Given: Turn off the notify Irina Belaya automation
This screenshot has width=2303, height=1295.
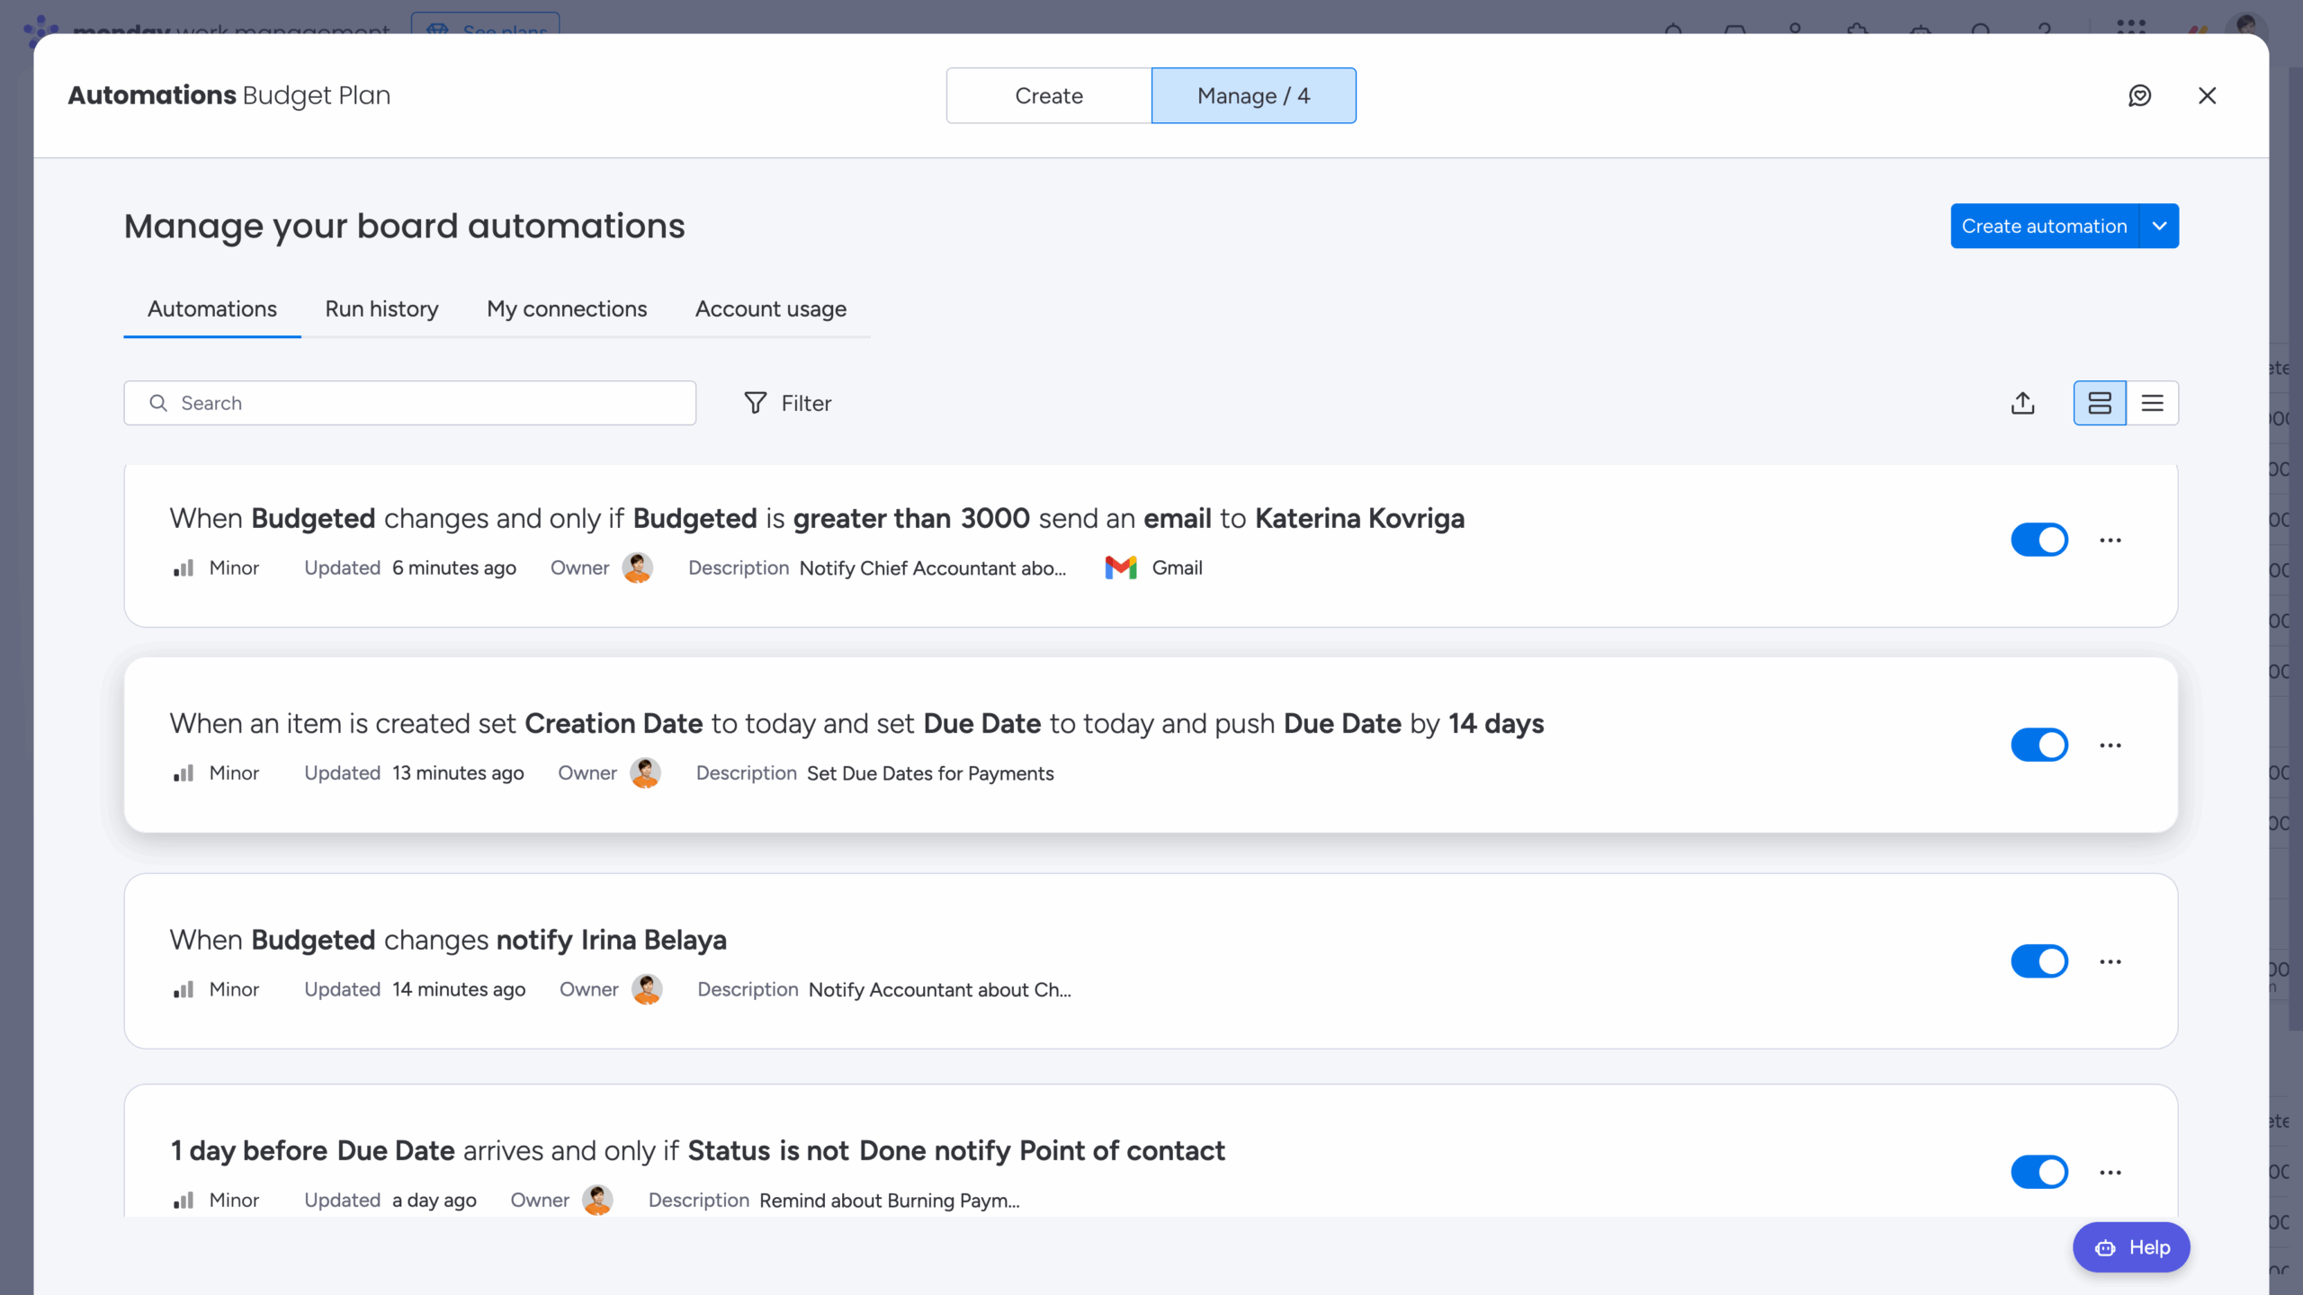Looking at the screenshot, I should coord(2039,960).
